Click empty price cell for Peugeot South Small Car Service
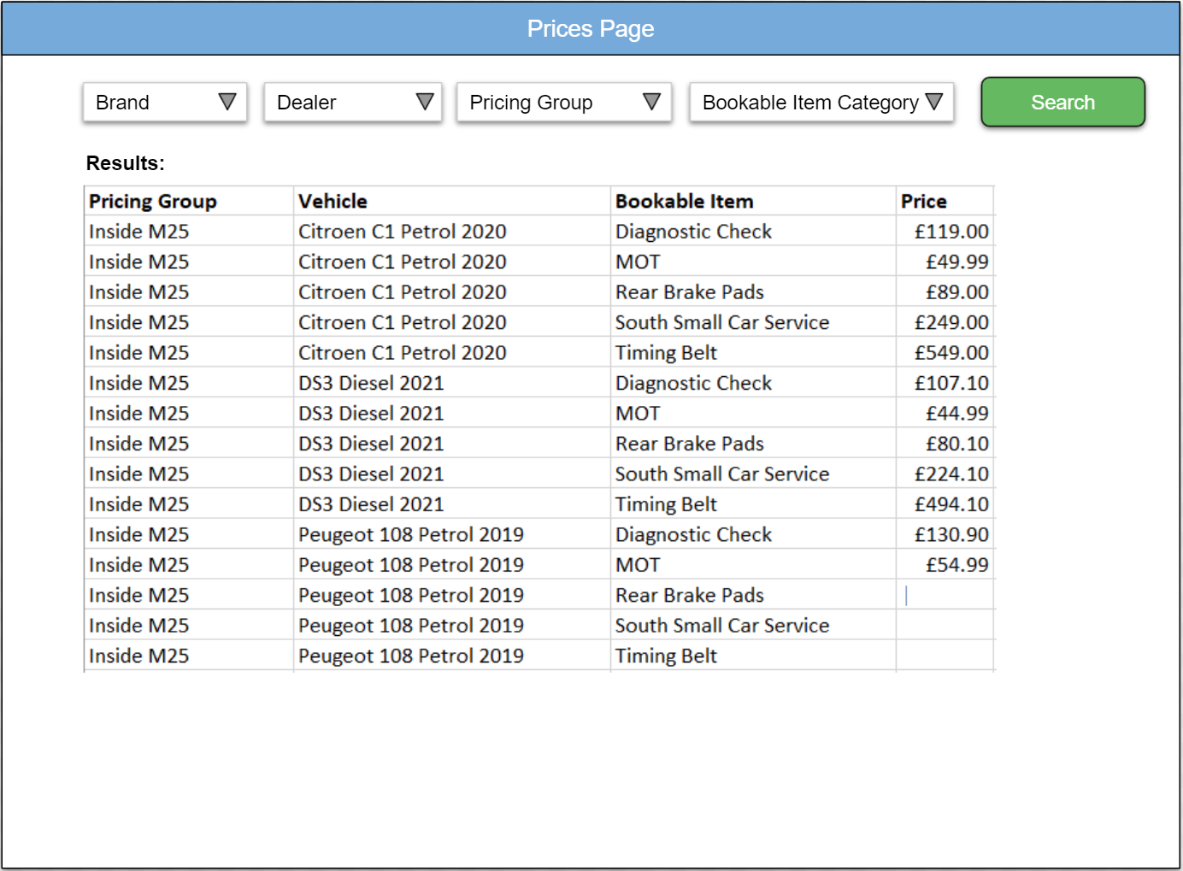This screenshot has width=1183, height=871. pyautogui.click(x=945, y=626)
